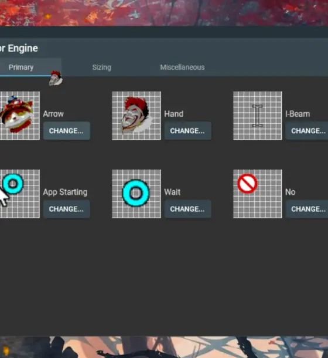Click the I-Beam label text

pyautogui.click(x=298, y=114)
